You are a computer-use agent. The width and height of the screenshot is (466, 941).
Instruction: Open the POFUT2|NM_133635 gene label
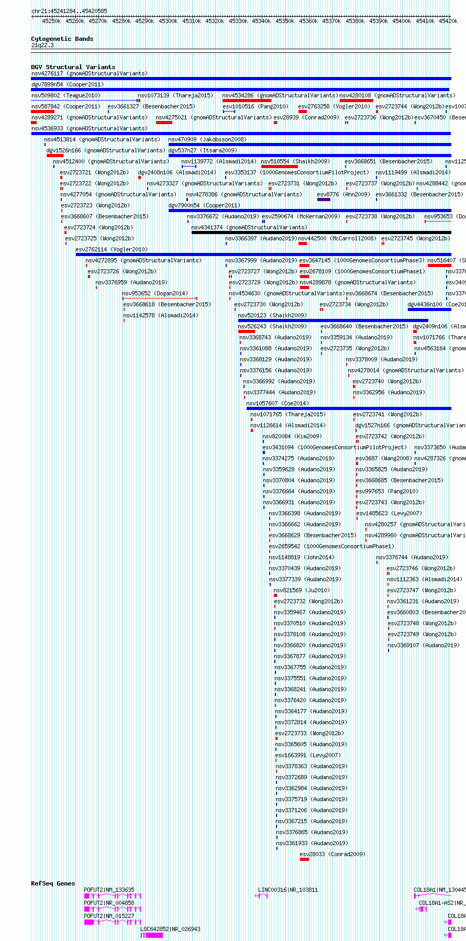pyautogui.click(x=109, y=890)
